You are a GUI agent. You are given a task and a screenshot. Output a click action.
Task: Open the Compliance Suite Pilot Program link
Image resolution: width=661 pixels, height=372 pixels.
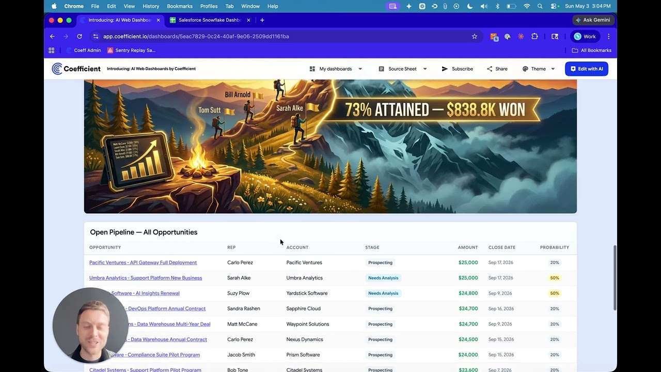coord(163,355)
